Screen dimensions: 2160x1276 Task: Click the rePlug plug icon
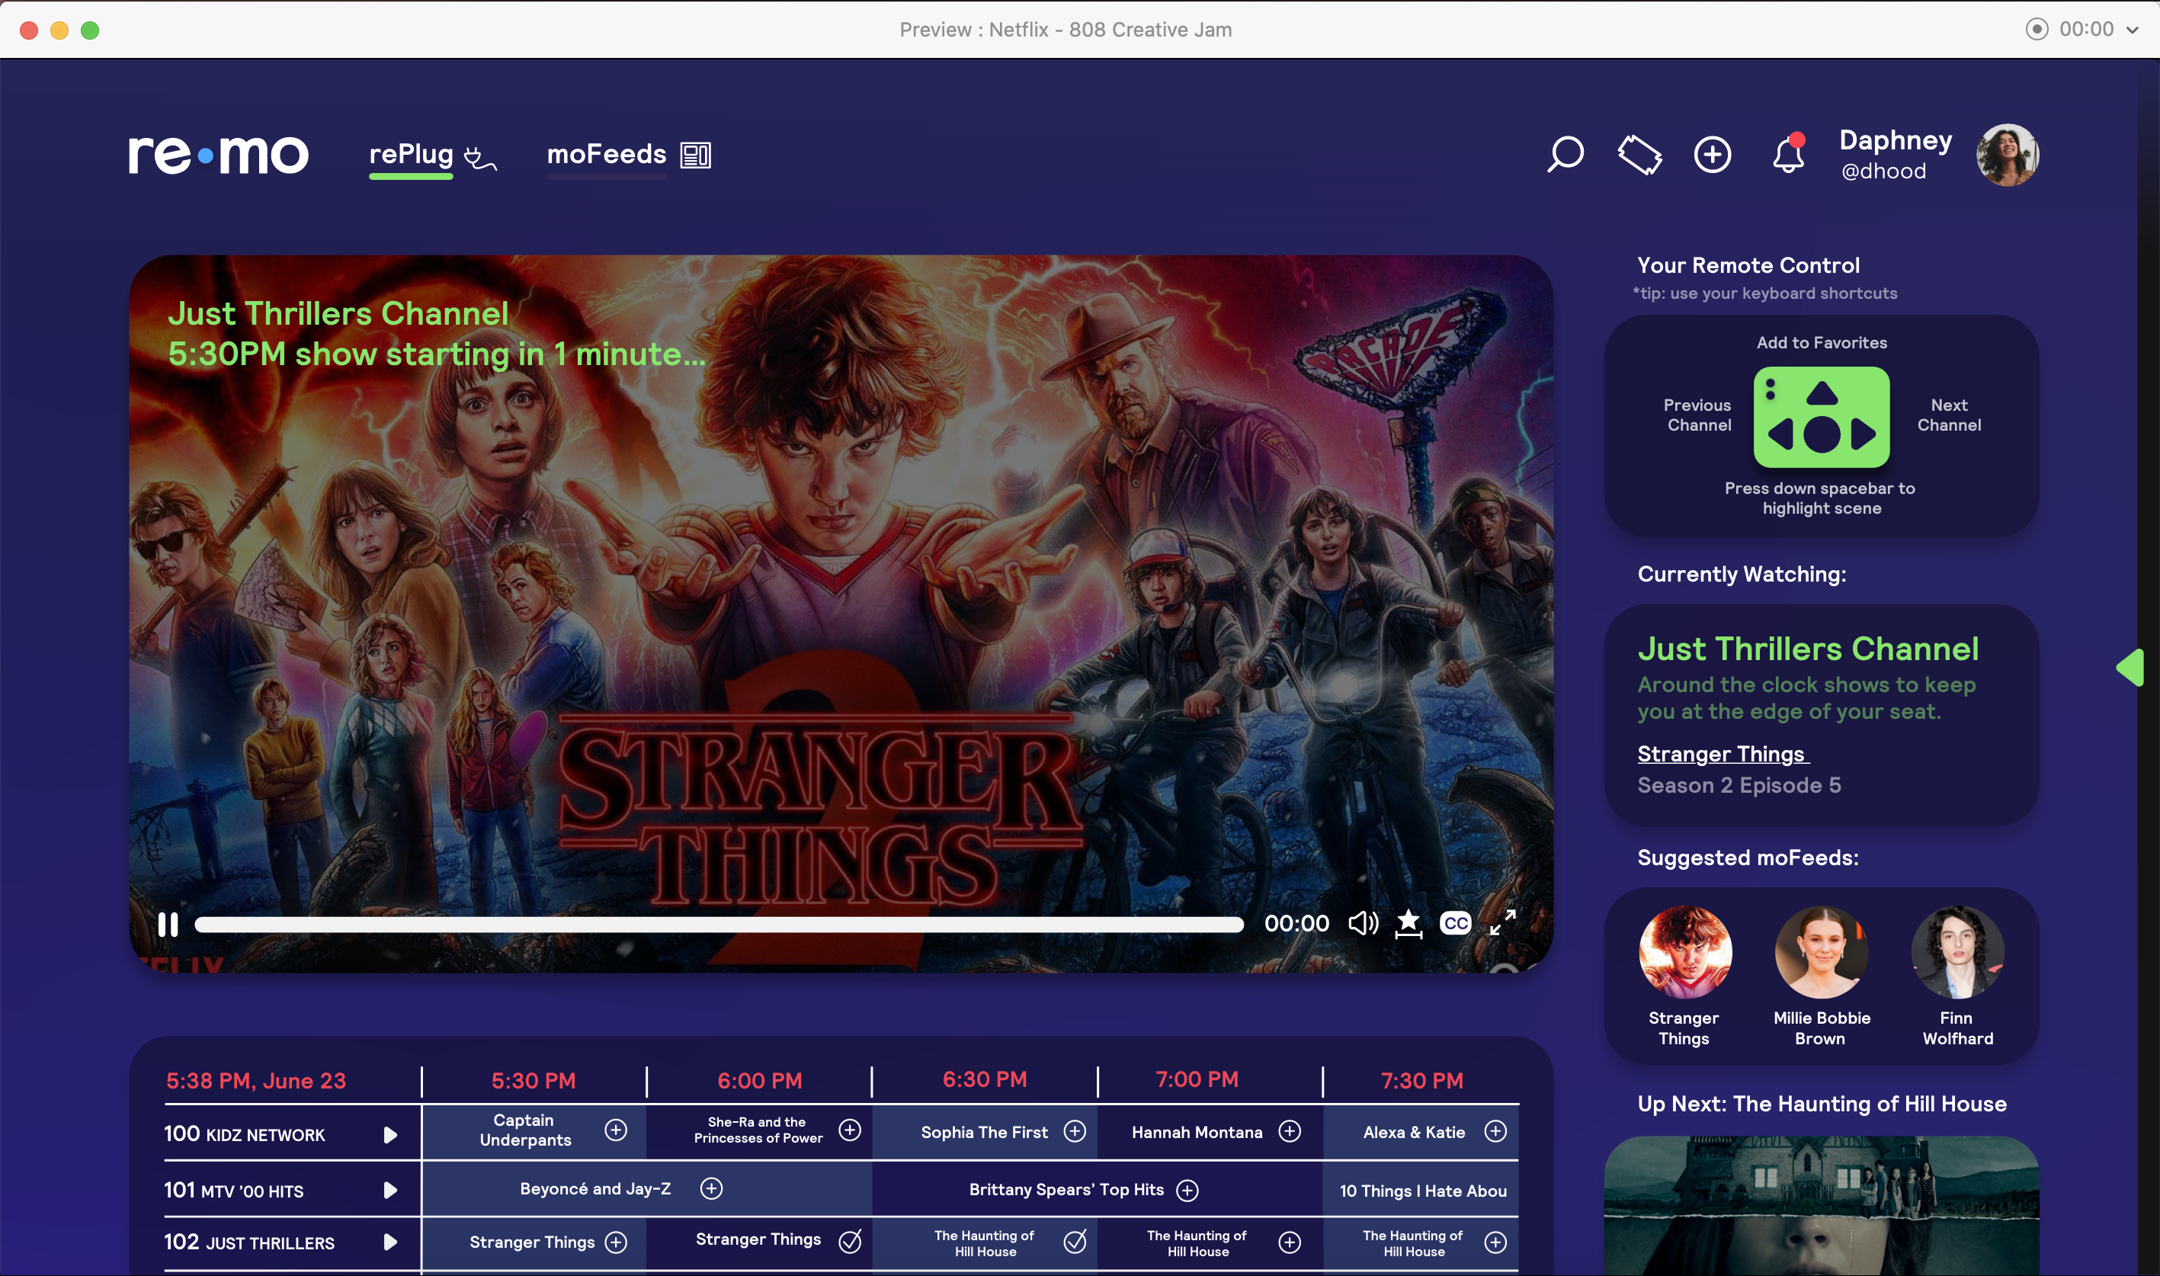pos(479,159)
